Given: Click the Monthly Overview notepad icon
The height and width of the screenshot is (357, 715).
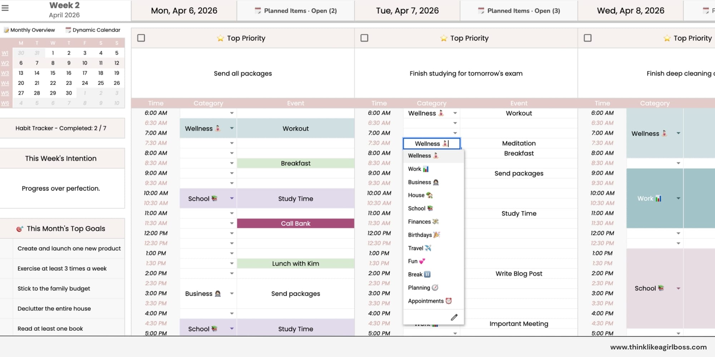Looking at the screenshot, I should pyautogui.click(x=6, y=30).
